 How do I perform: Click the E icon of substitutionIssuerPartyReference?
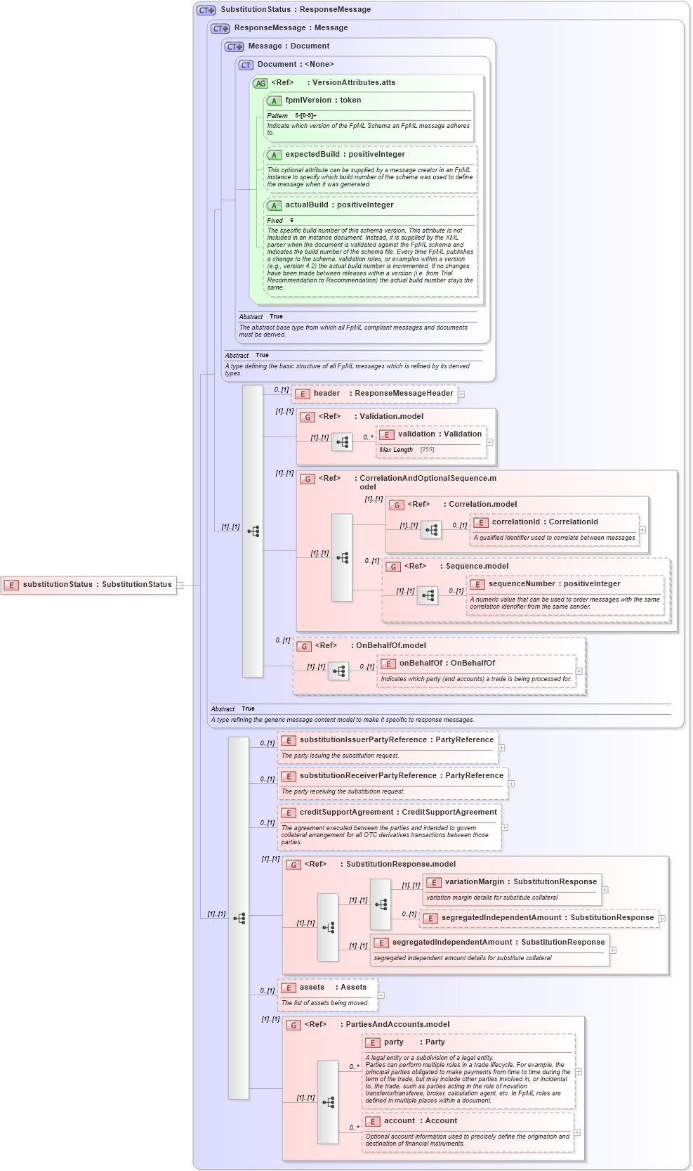point(289,741)
